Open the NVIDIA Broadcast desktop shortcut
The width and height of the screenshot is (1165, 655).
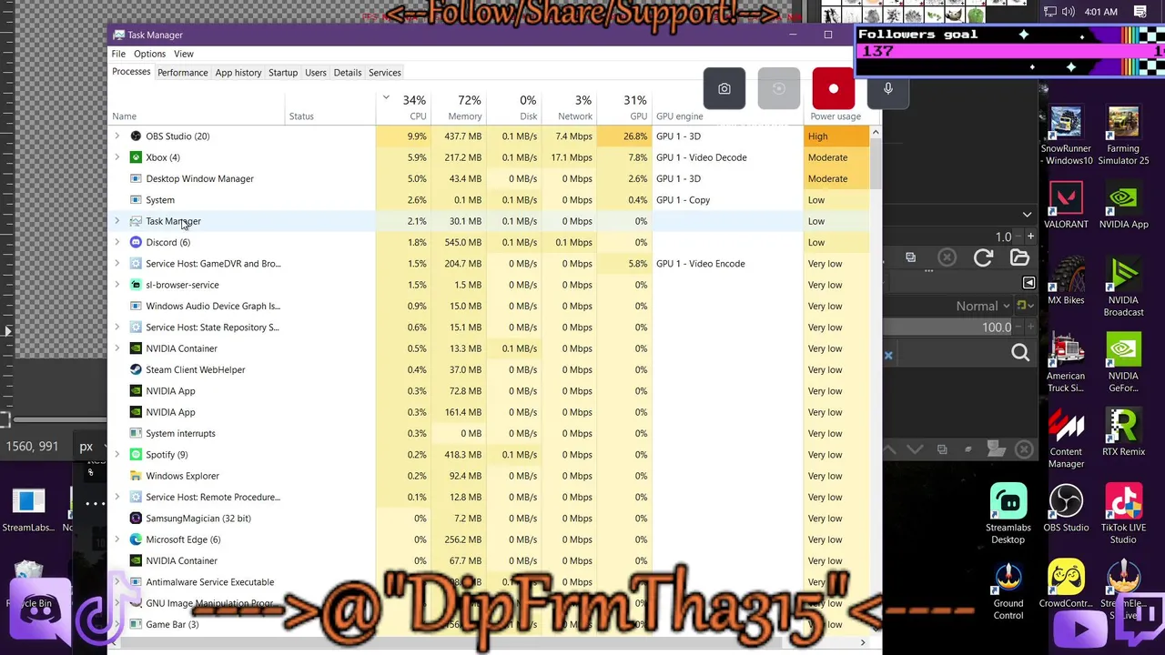click(x=1123, y=287)
